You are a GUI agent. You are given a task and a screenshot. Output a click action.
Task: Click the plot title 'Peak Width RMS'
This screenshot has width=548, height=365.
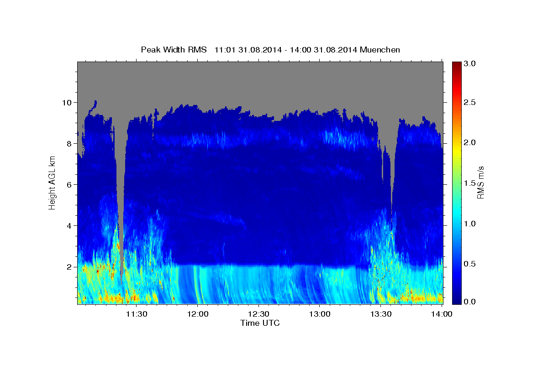174,50
